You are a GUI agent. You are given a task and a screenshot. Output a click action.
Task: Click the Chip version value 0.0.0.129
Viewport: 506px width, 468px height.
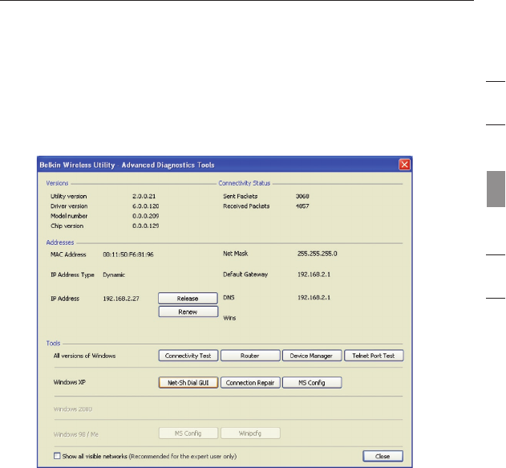[145, 226]
